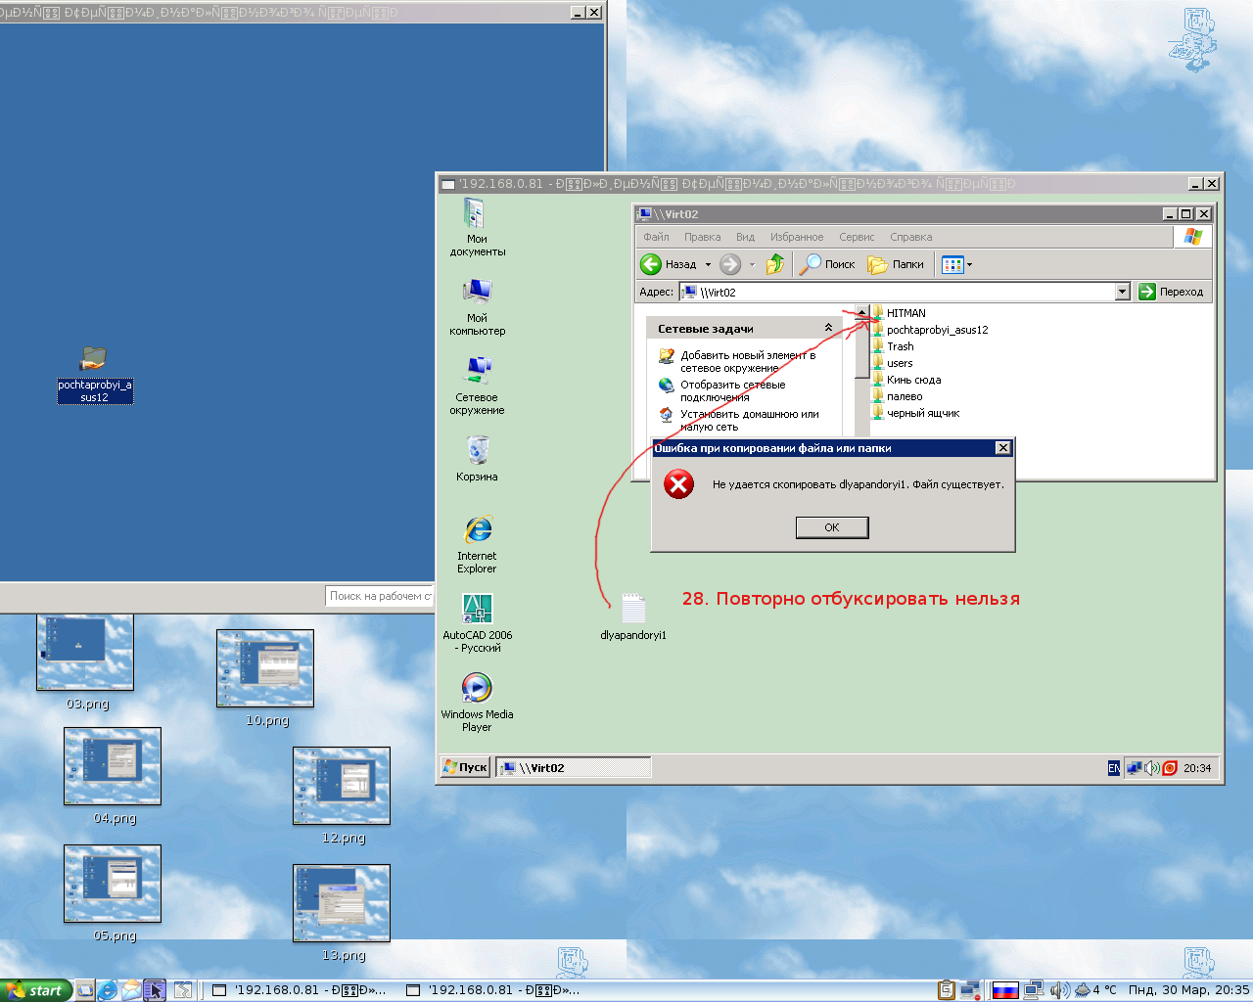Toggle the Папки folders pane button
The image size is (1253, 1002).
pyautogui.click(x=896, y=264)
